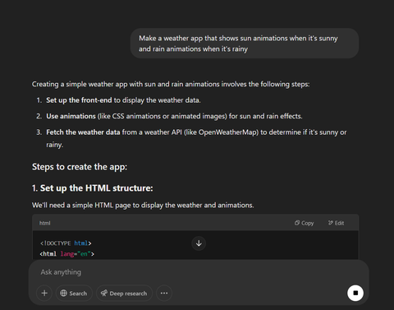The image size is (394, 310).
Task: Enable the Search globe tool
Action: coord(74,293)
